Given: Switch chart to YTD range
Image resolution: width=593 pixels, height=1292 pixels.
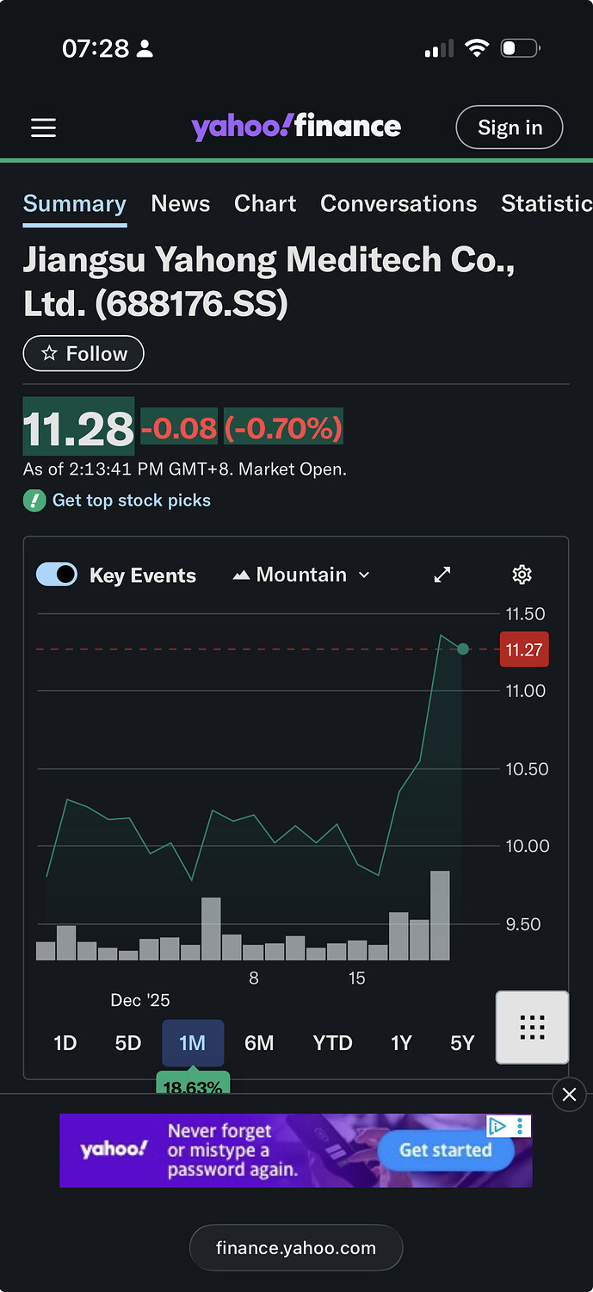Looking at the screenshot, I should (332, 1043).
